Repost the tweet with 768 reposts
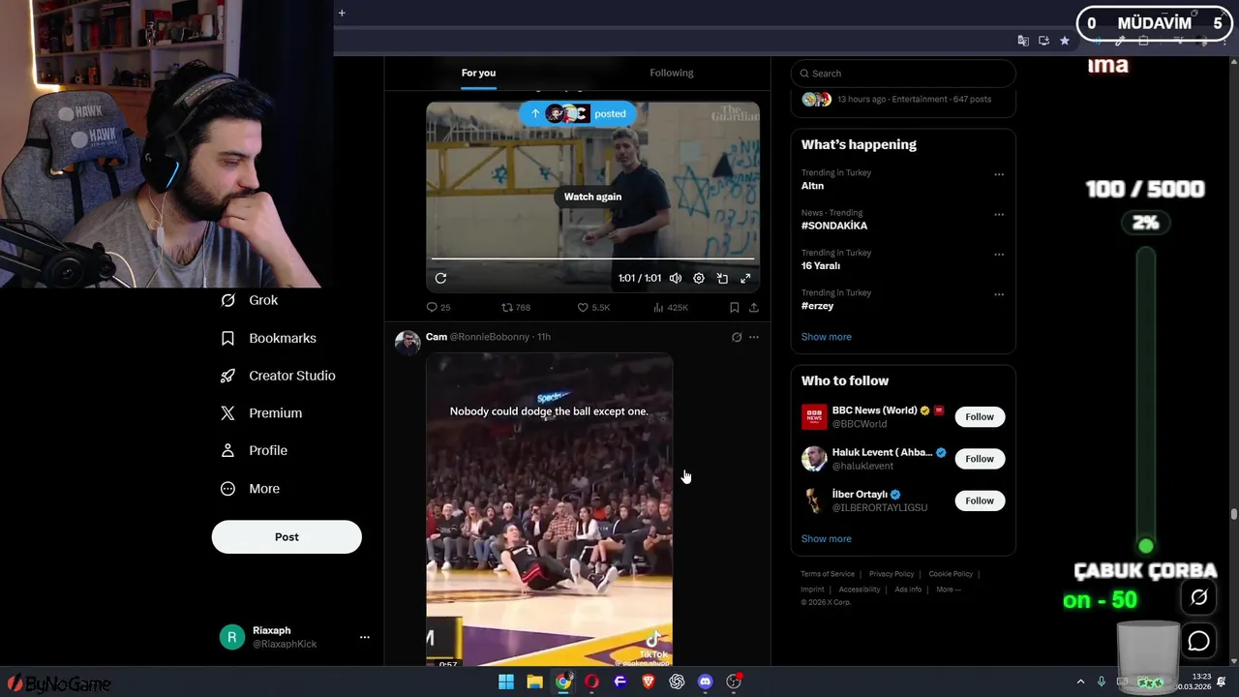This screenshot has width=1239, height=697. pyautogui.click(x=516, y=307)
